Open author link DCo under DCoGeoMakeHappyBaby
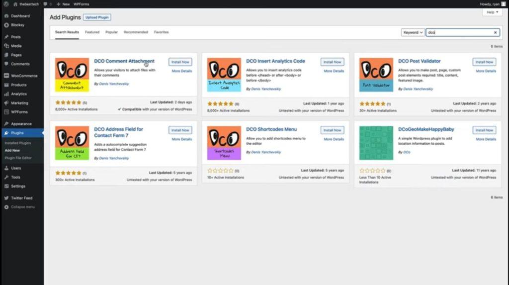The height and width of the screenshot is (285, 509). tap(407, 152)
